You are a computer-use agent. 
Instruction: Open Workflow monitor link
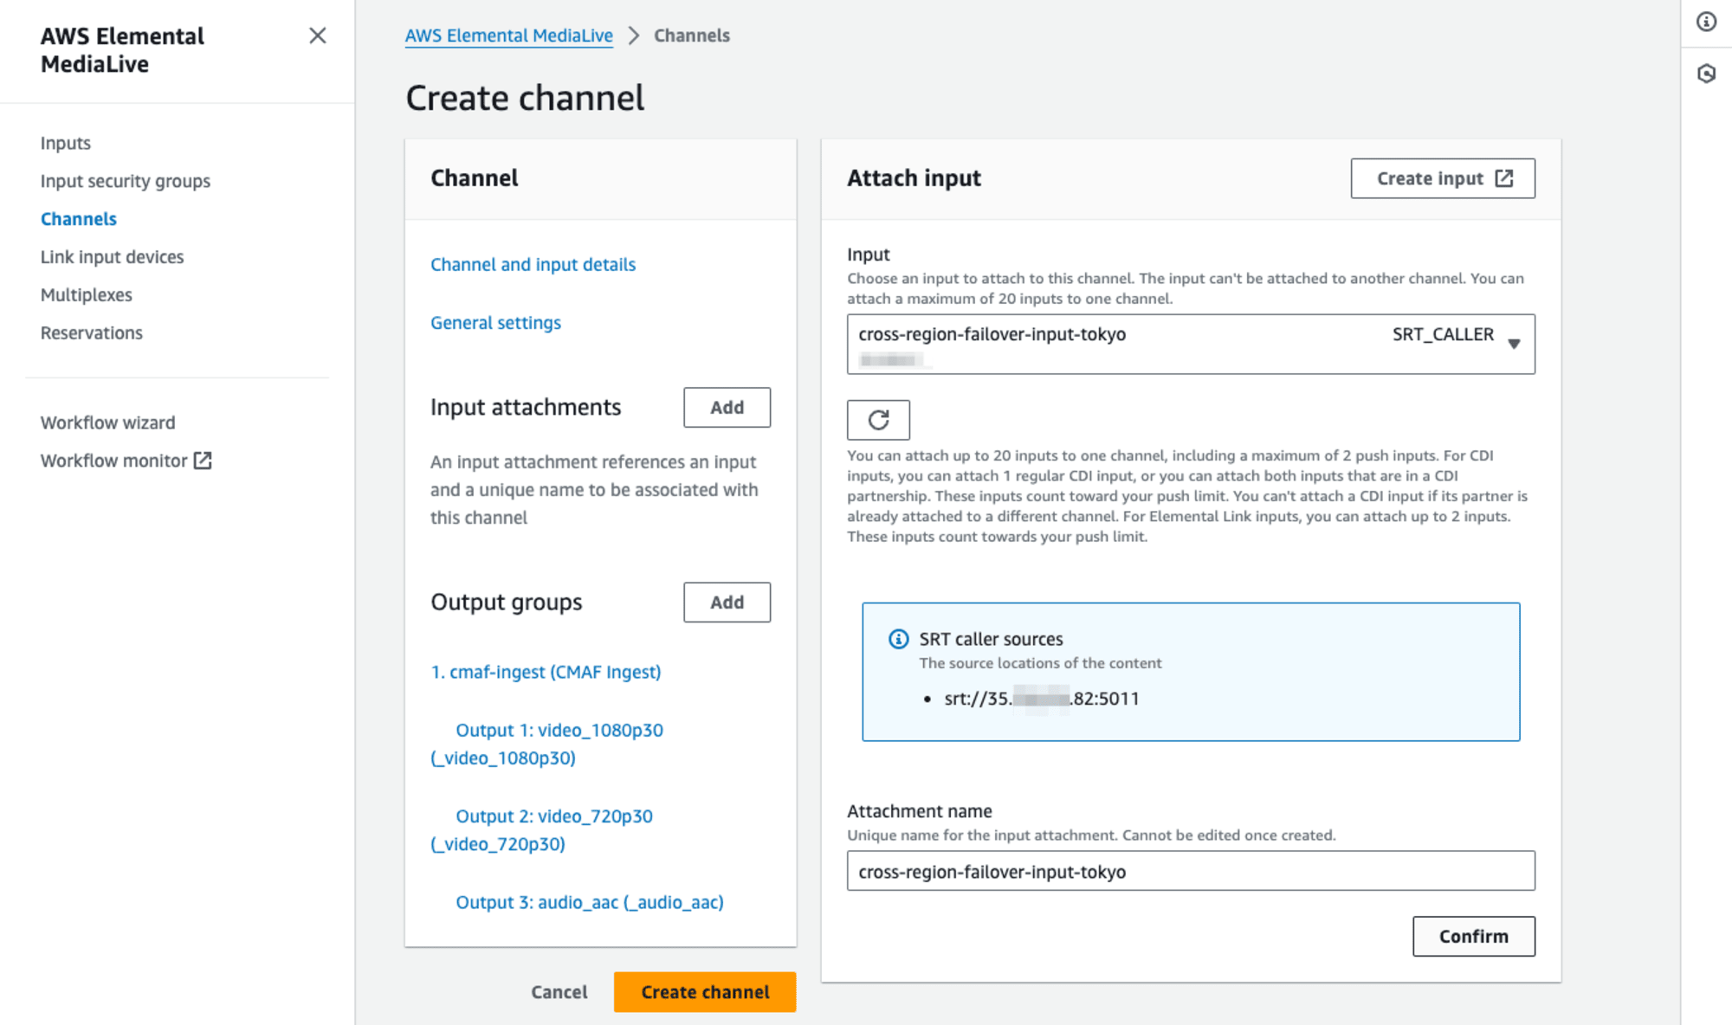click(x=114, y=461)
